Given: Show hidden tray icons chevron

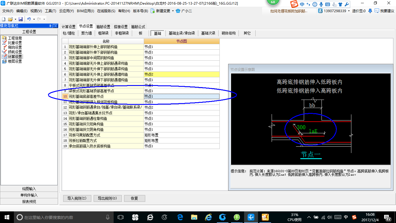Looking at the screenshot, I should (309, 217).
